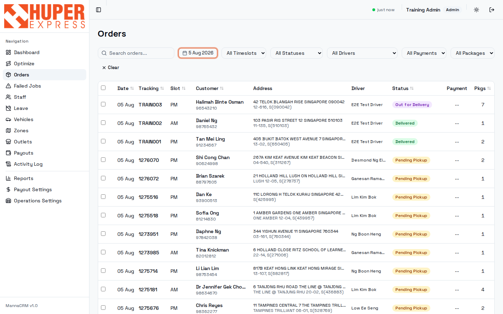The image size is (503, 314).
Task: Toggle the sidebar panel icon
Action: coord(99,10)
